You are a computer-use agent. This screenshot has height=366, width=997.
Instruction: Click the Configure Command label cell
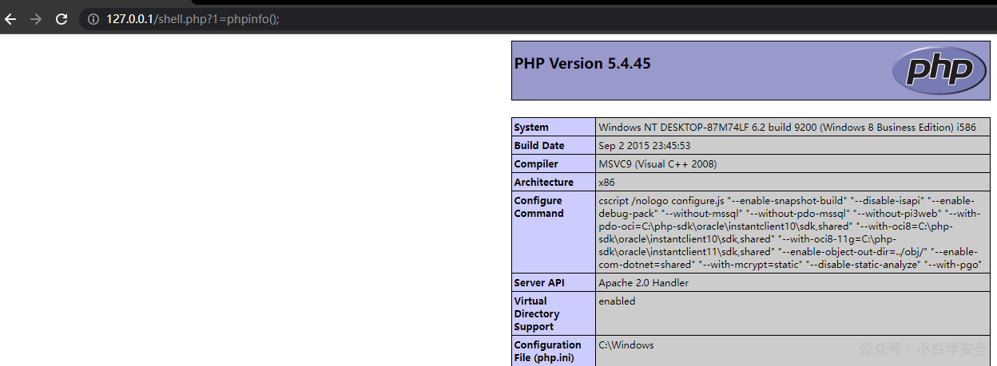point(554,232)
